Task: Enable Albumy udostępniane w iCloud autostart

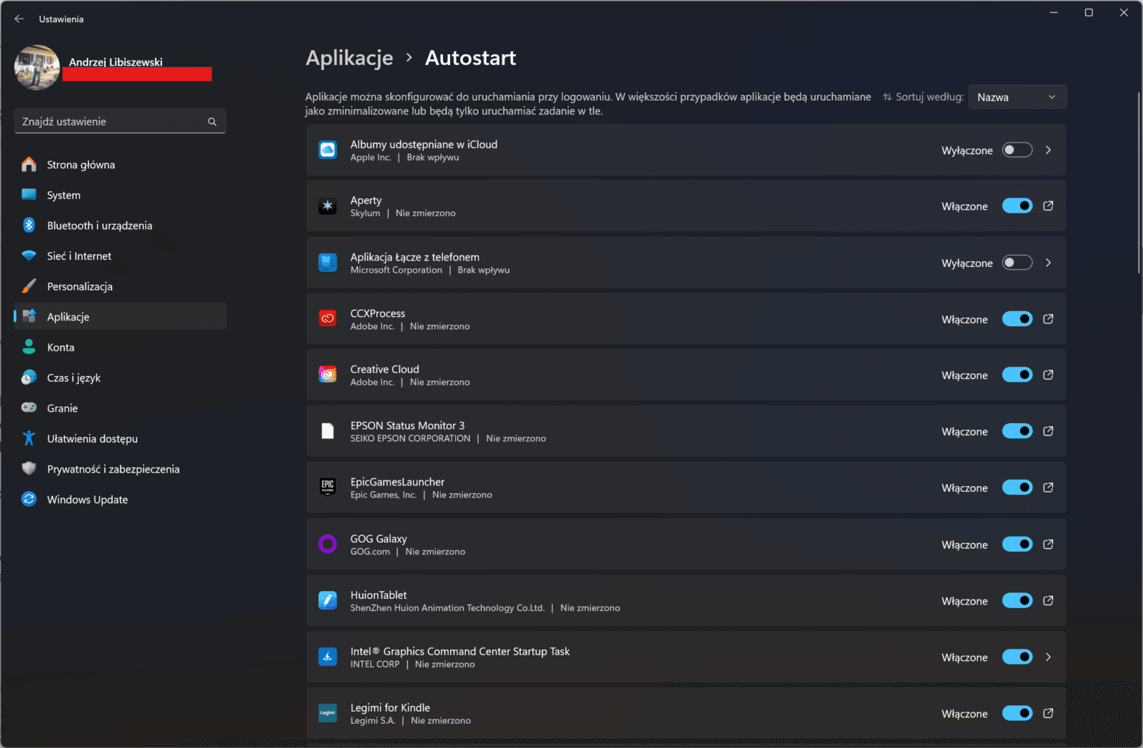Action: coord(1017,150)
